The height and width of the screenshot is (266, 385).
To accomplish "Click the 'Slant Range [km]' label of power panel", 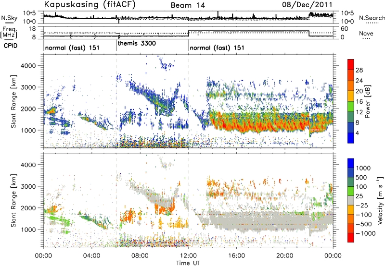I will [13, 101].
